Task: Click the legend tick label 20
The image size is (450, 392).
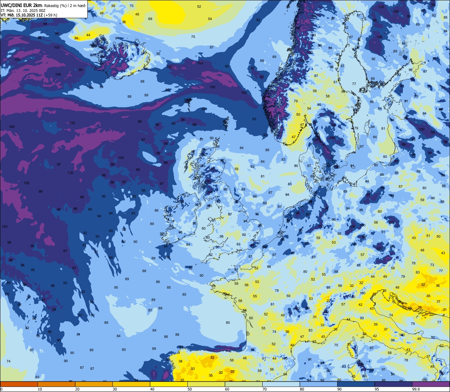Action: (77, 389)
